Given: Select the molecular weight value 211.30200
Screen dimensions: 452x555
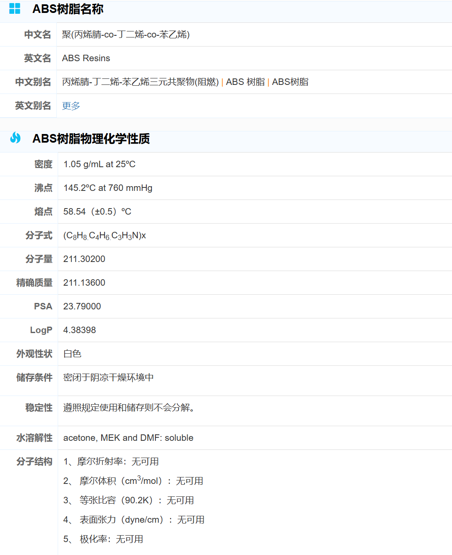Looking at the screenshot, I should (x=84, y=259).
